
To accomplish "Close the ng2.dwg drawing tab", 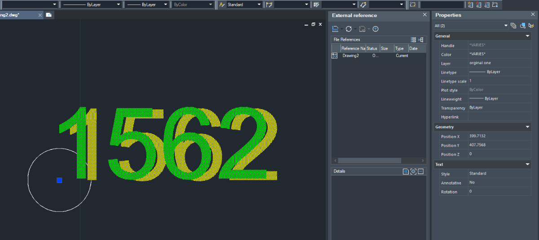I will tap(40, 15).
